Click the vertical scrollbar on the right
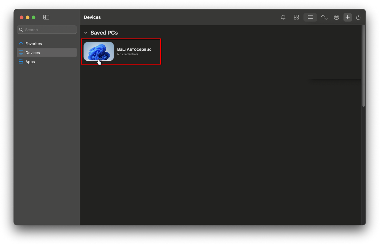This screenshot has width=380, height=244. point(363,66)
